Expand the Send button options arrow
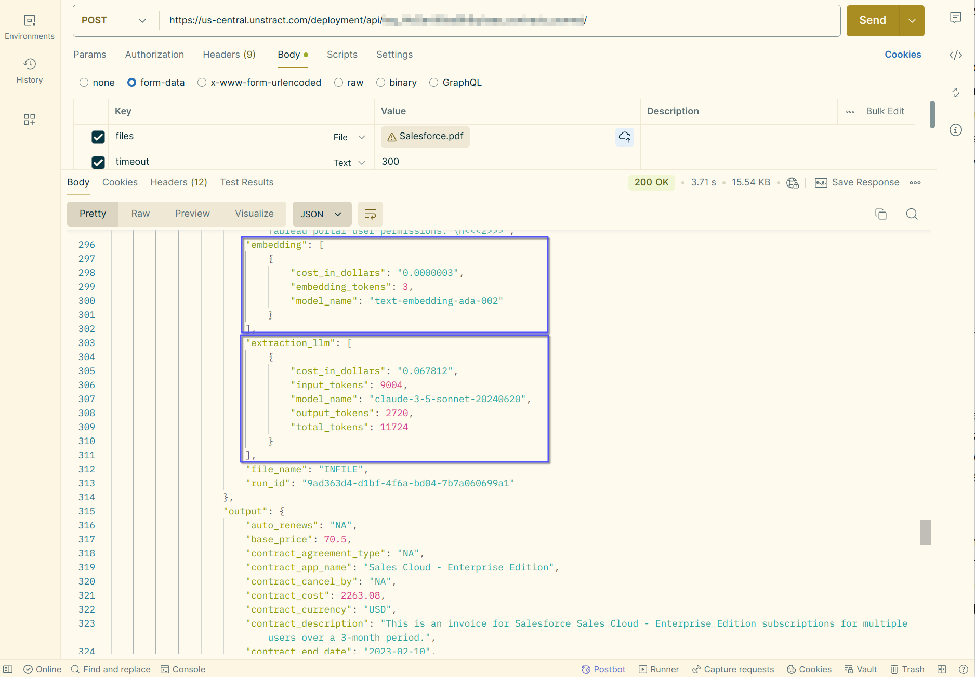 coord(912,21)
